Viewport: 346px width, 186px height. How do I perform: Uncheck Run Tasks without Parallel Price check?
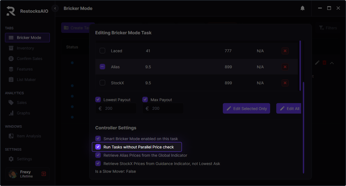(x=98, y=147)
